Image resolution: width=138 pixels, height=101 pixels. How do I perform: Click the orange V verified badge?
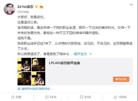click(x=37, y=7)
